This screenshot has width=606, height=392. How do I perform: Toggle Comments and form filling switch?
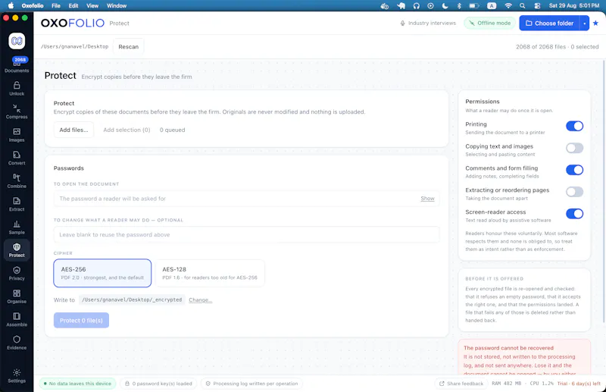click(574, 170)
